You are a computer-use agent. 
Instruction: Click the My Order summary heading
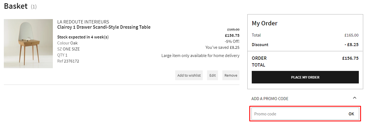(x=265, y=23)
